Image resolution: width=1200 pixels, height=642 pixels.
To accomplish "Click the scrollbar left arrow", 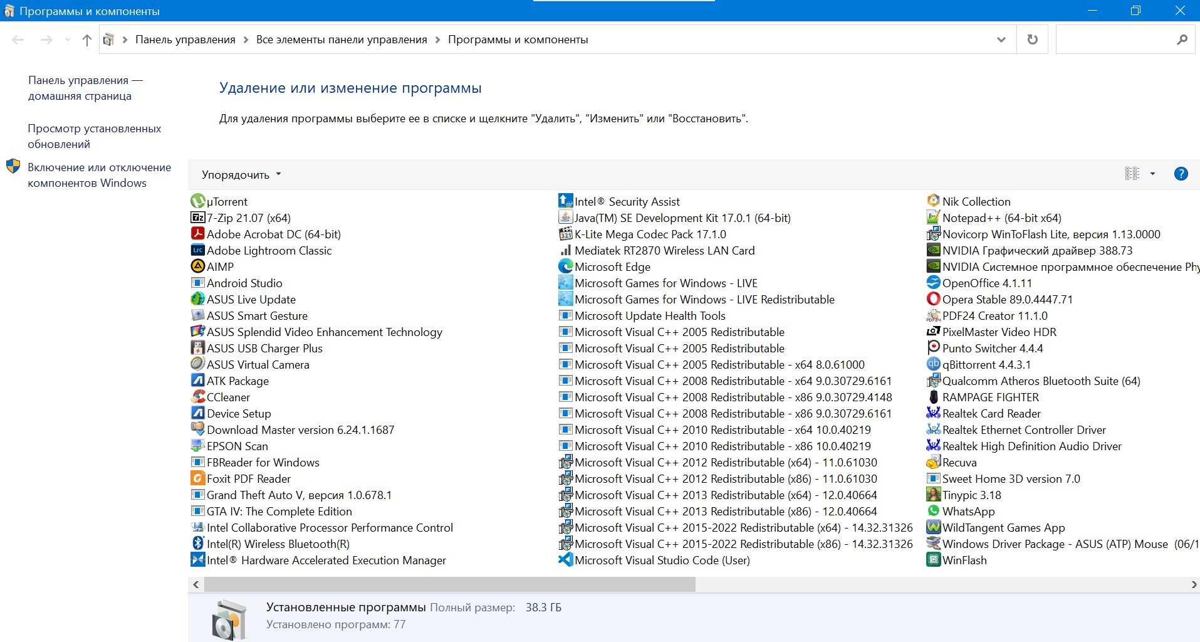I will click(x=196, y=584).
